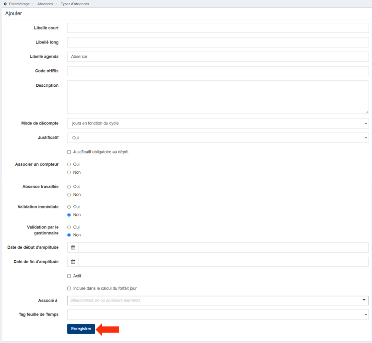Open calendar for Date de début d'amplitude
372x343 pixels.
73,247
